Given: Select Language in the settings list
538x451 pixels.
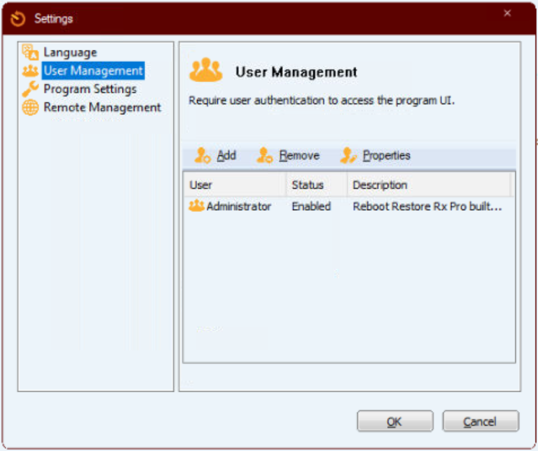Looking at the screenshot, I should point(70,52).
